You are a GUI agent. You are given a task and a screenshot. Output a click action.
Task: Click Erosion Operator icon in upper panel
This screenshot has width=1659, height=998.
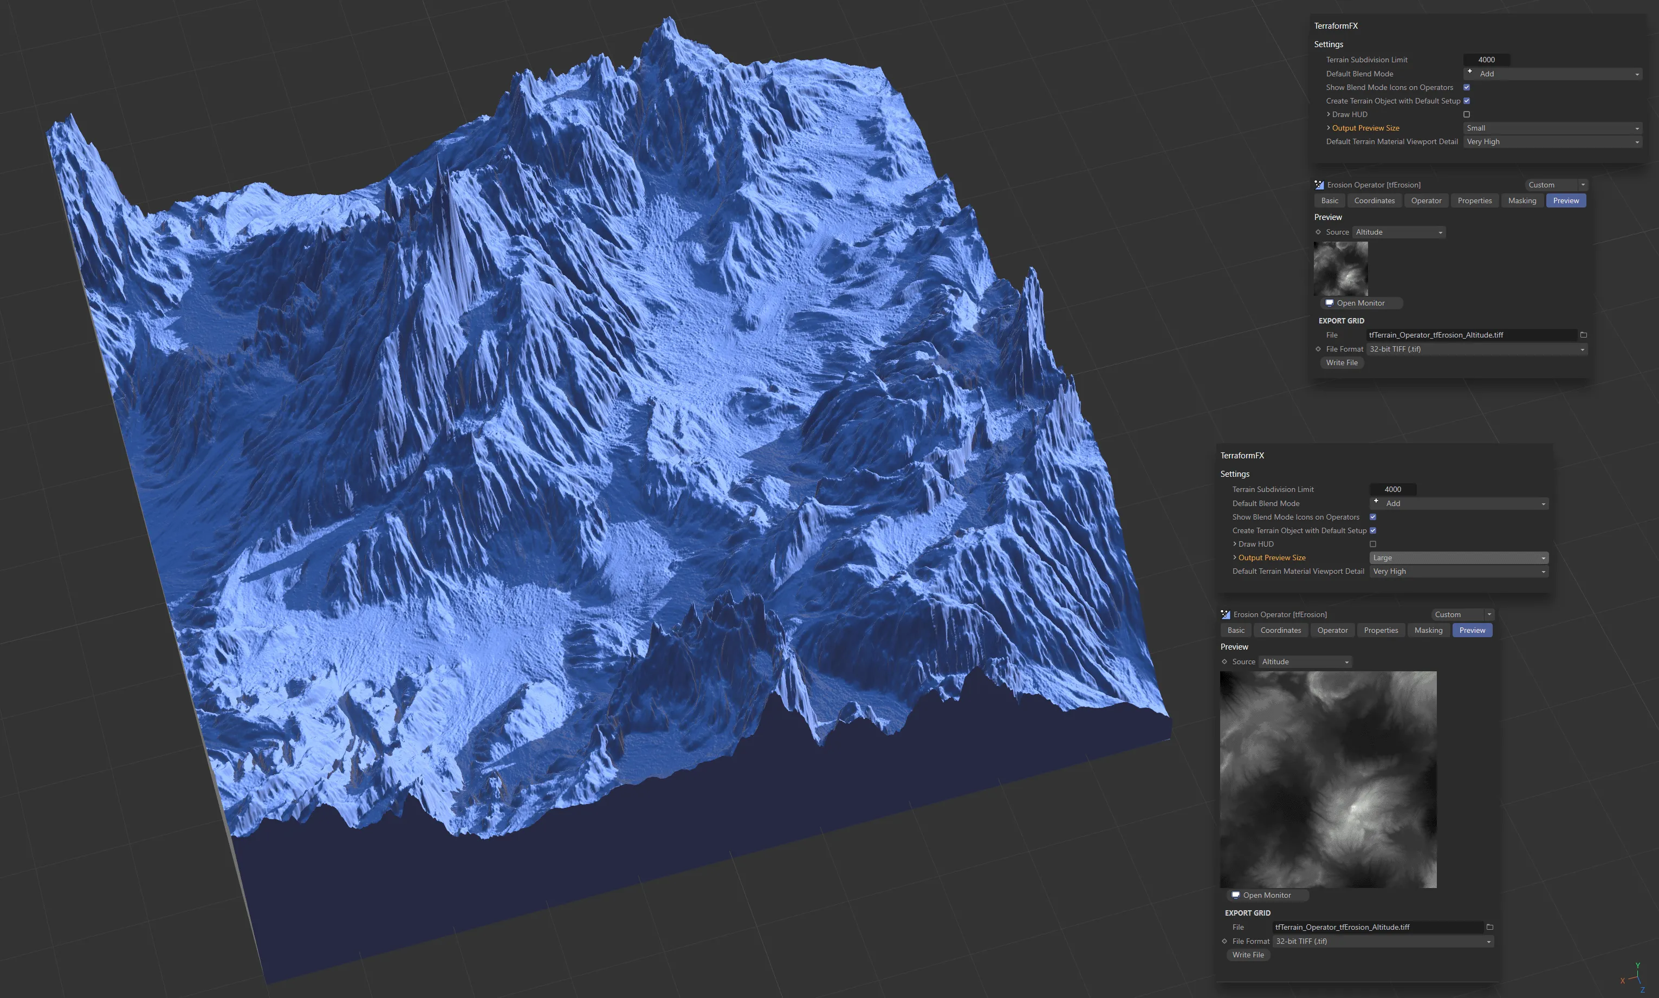click(x=1319, y=185)
